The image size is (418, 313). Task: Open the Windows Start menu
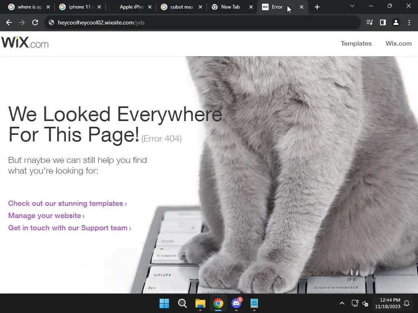point(164,303)
